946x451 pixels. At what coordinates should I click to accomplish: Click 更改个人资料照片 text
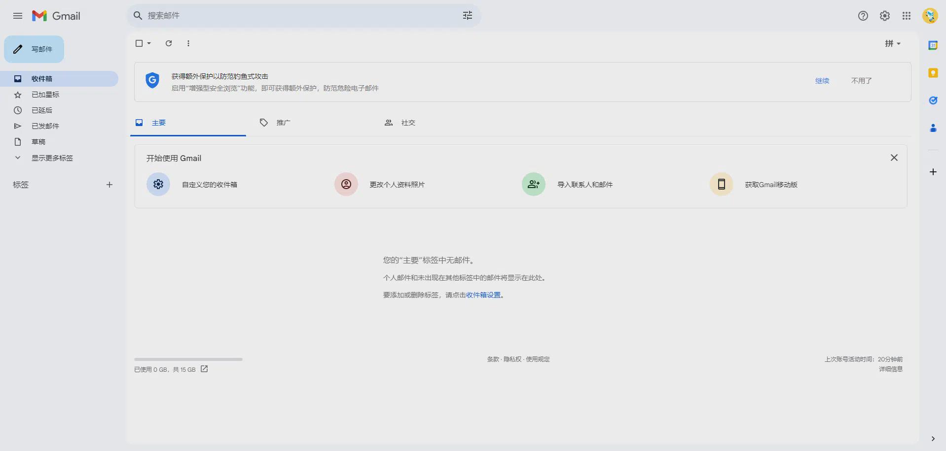point(397,185)
